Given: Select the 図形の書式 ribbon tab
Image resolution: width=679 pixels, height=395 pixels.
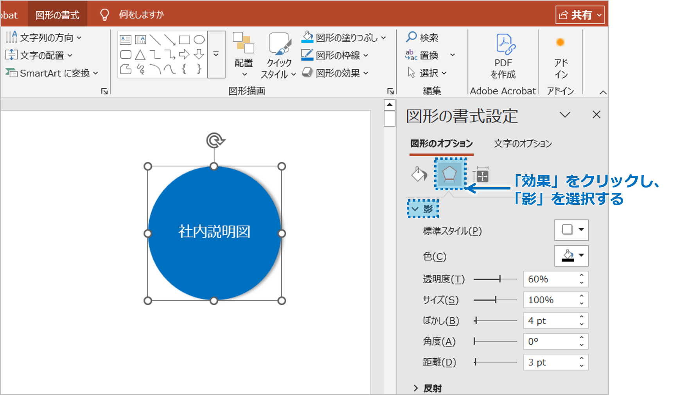Looking at the screenshot, I should pos(57,15).
